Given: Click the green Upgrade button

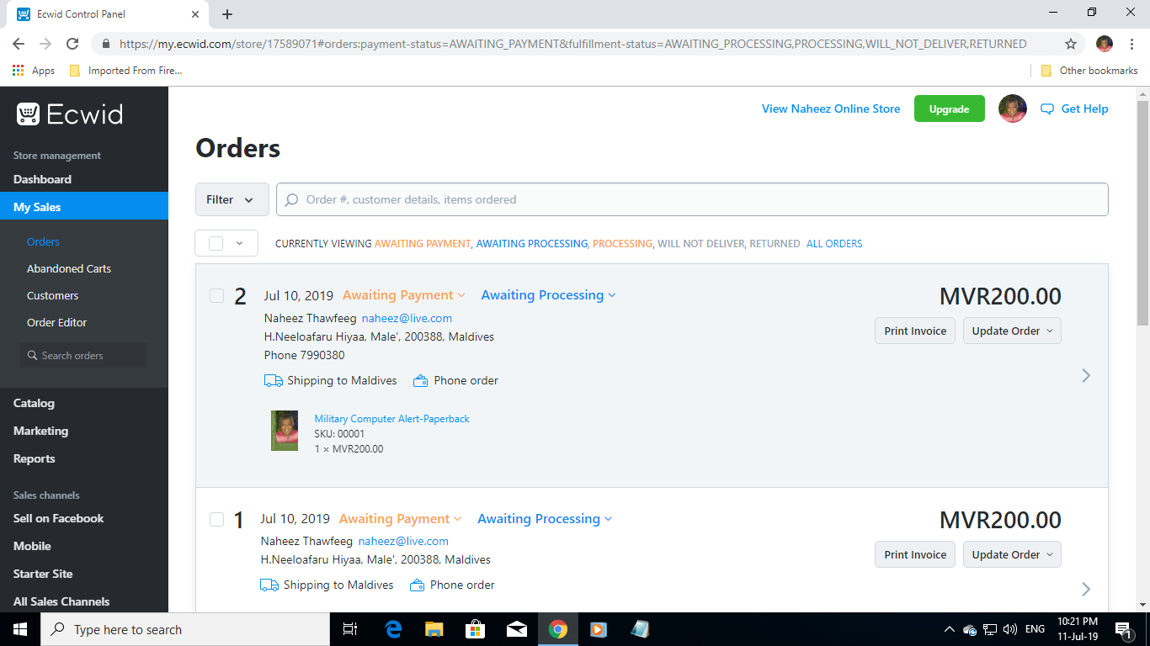Looking at the screenshot, I should [x=949, y=109].
